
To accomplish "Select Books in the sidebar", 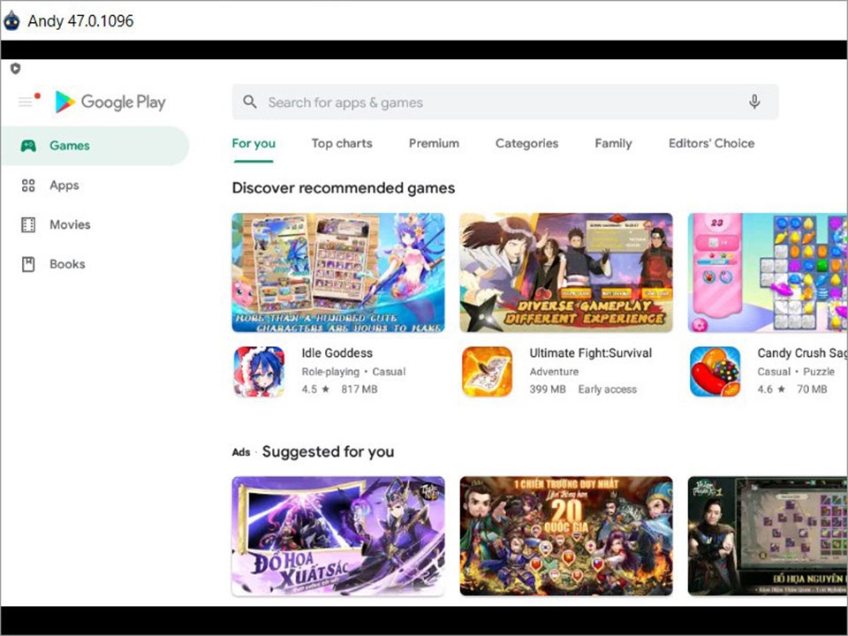I will click(x=95, y=264).
